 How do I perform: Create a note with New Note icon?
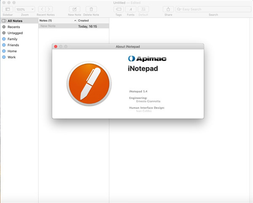[74, 9]
